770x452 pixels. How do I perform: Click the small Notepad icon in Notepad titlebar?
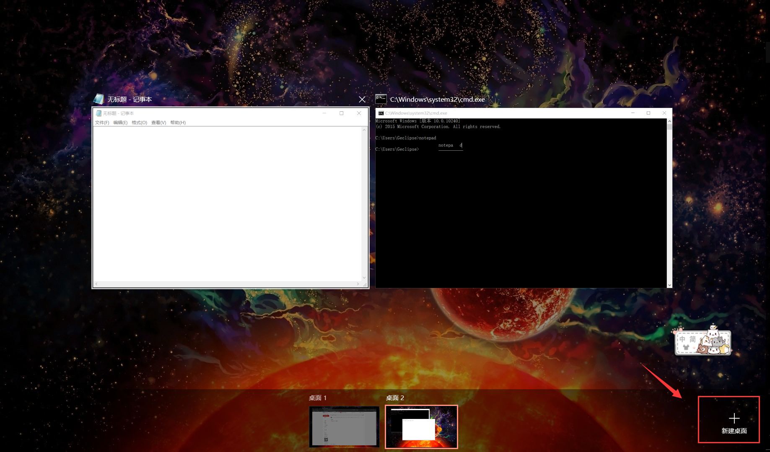click(99, 113)
